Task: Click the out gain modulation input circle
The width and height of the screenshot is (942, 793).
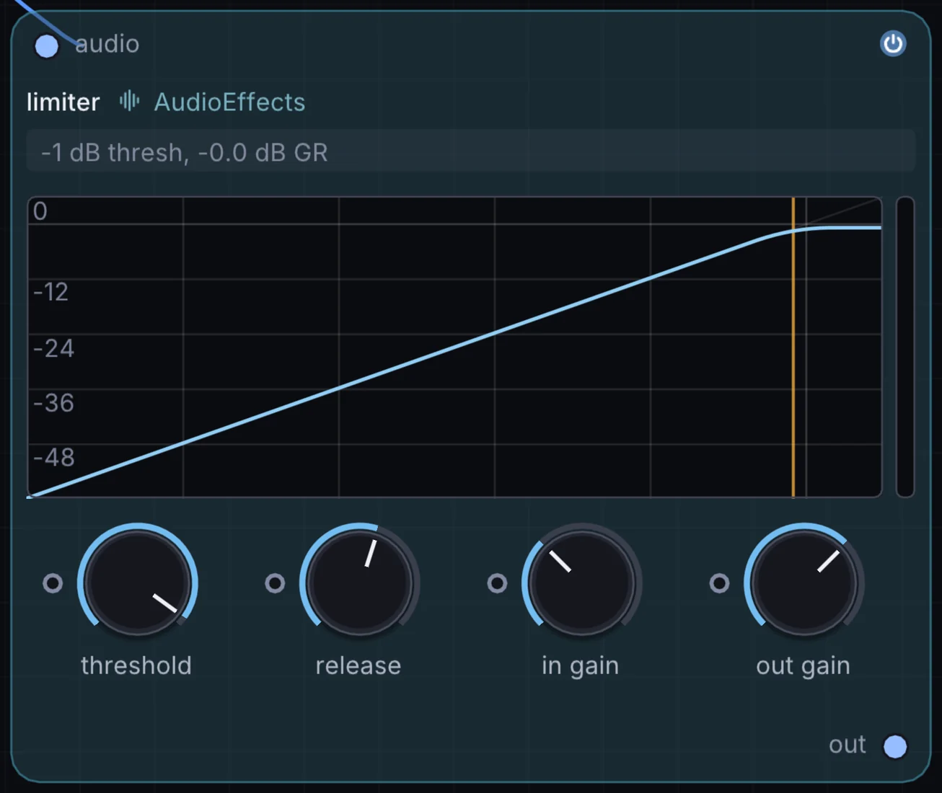Action: [x=719, y=582]
